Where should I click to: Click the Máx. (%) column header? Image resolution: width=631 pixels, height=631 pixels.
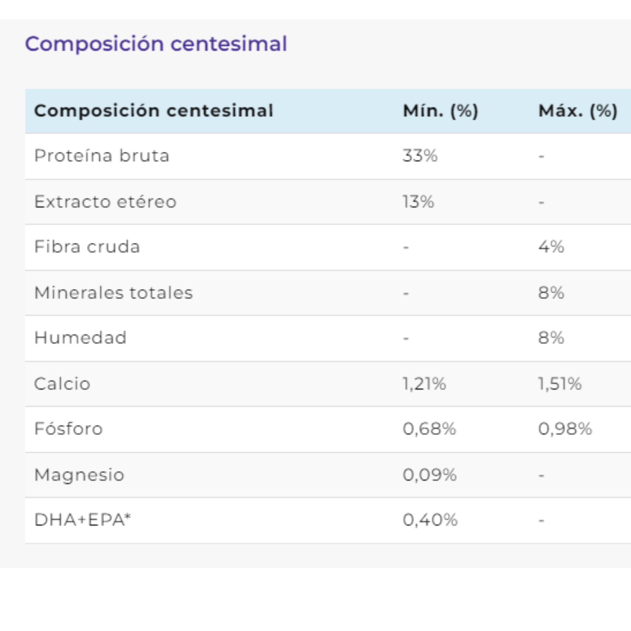pos(578,111)
